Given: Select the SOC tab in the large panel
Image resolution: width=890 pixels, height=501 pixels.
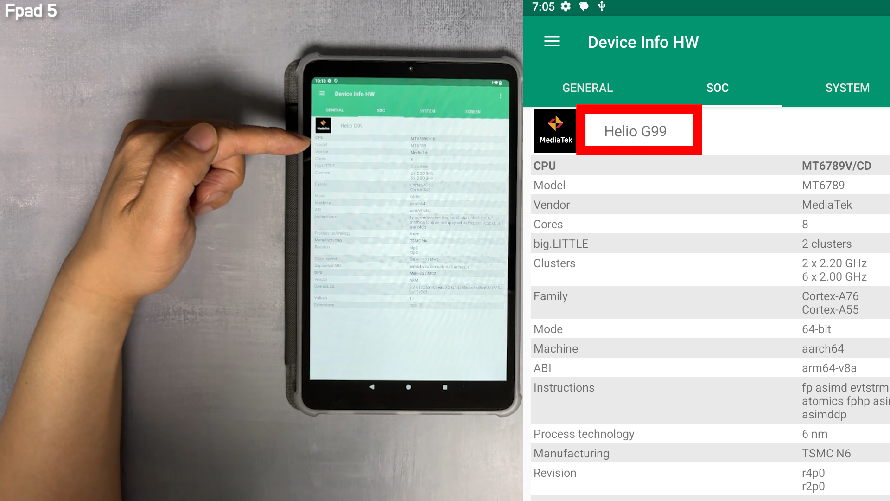Looking at the screenshot, I should click(717, 88).
